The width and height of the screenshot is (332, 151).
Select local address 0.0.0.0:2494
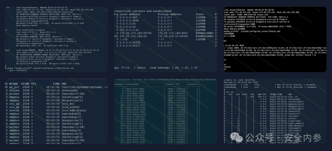coord(129,21)
